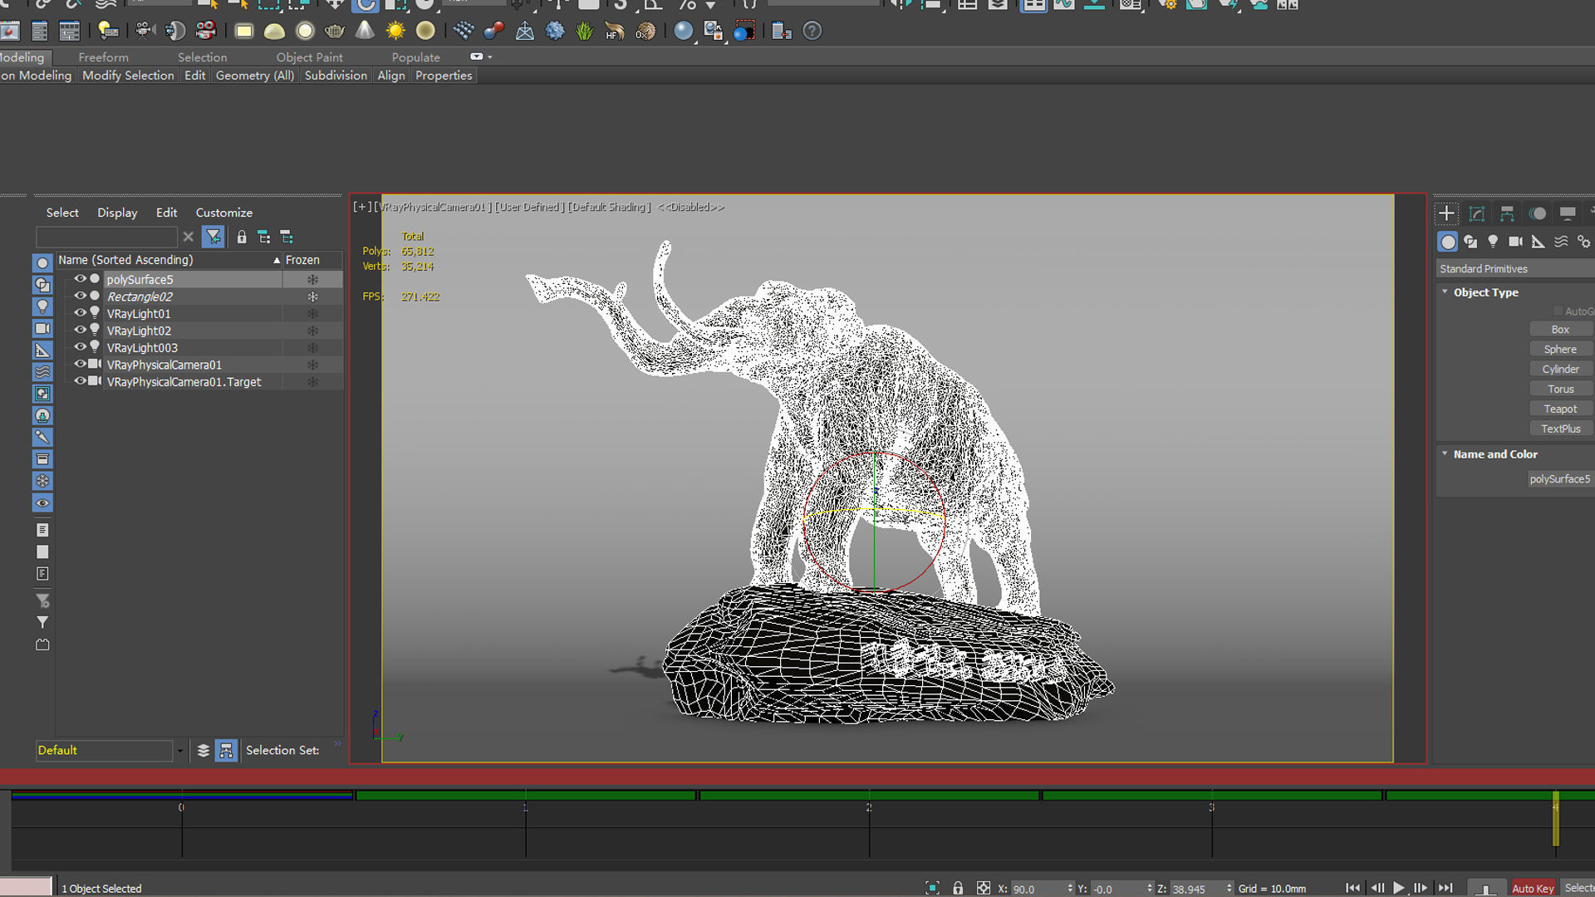The image size is (1595, 897).
Task: Toggle display space warps filter icon
Action: tap(42, 372)
